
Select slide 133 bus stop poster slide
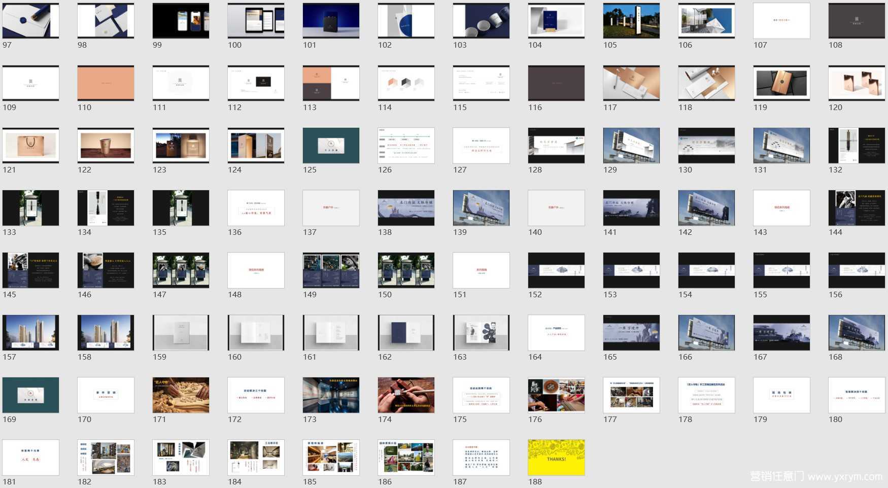(x=30, y=208)
